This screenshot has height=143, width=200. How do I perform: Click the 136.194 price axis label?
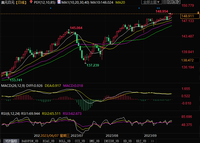coord(188,67)
